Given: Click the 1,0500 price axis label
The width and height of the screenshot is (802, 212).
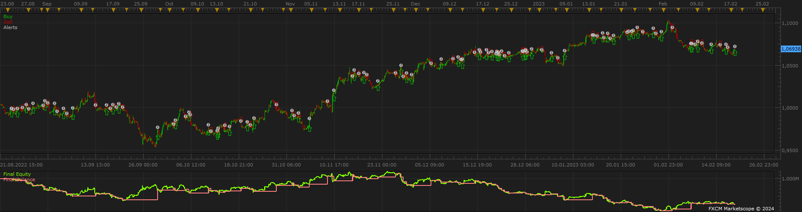Looking at the screenshot, I should 791,66.
